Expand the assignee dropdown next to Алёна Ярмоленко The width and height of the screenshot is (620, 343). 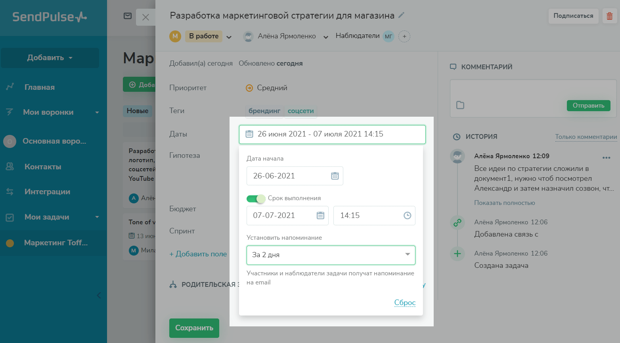[x=325, y=37]
